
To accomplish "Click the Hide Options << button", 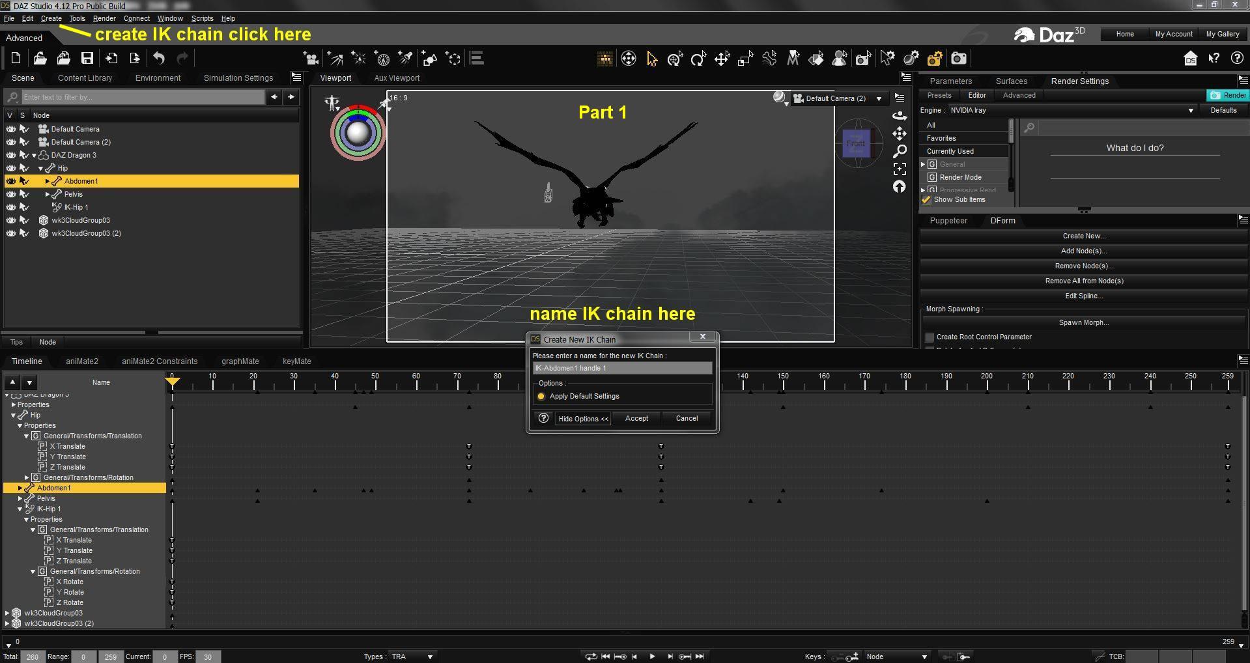I will (583, 419).
